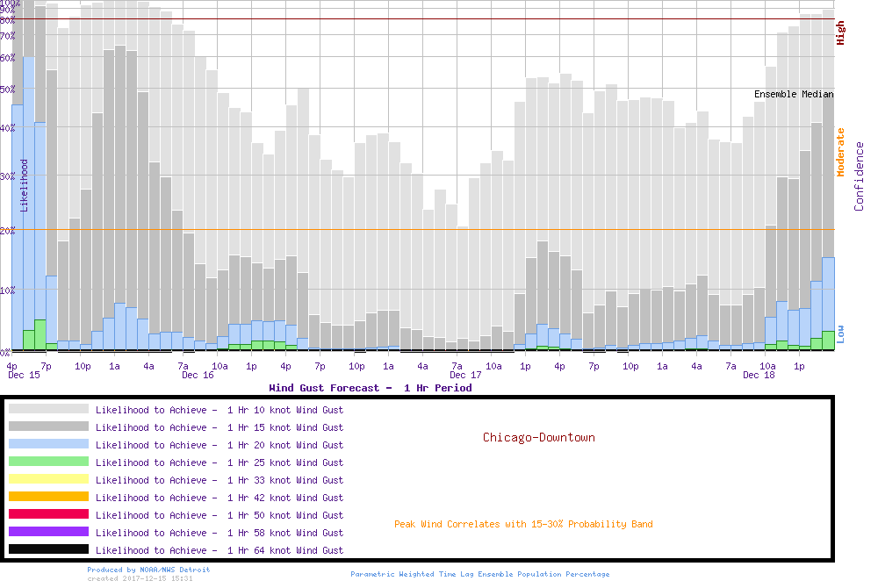Click the red 50 knot legend swatch

48,514
